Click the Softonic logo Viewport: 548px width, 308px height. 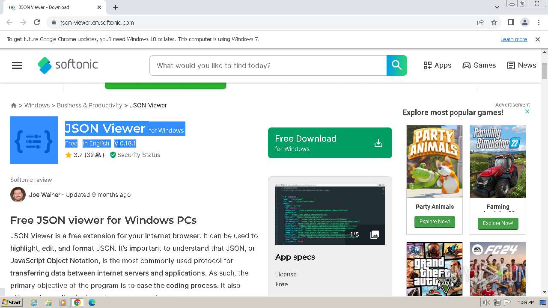pos(68,65)
